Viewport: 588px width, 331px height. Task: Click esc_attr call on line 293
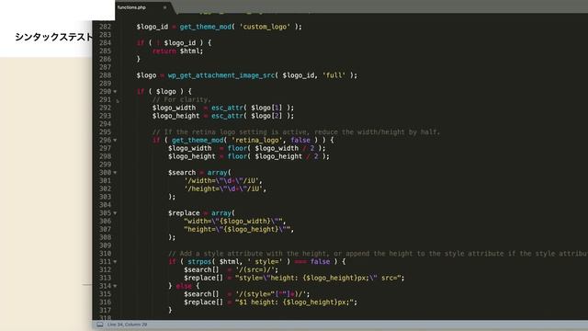point(227,116)
